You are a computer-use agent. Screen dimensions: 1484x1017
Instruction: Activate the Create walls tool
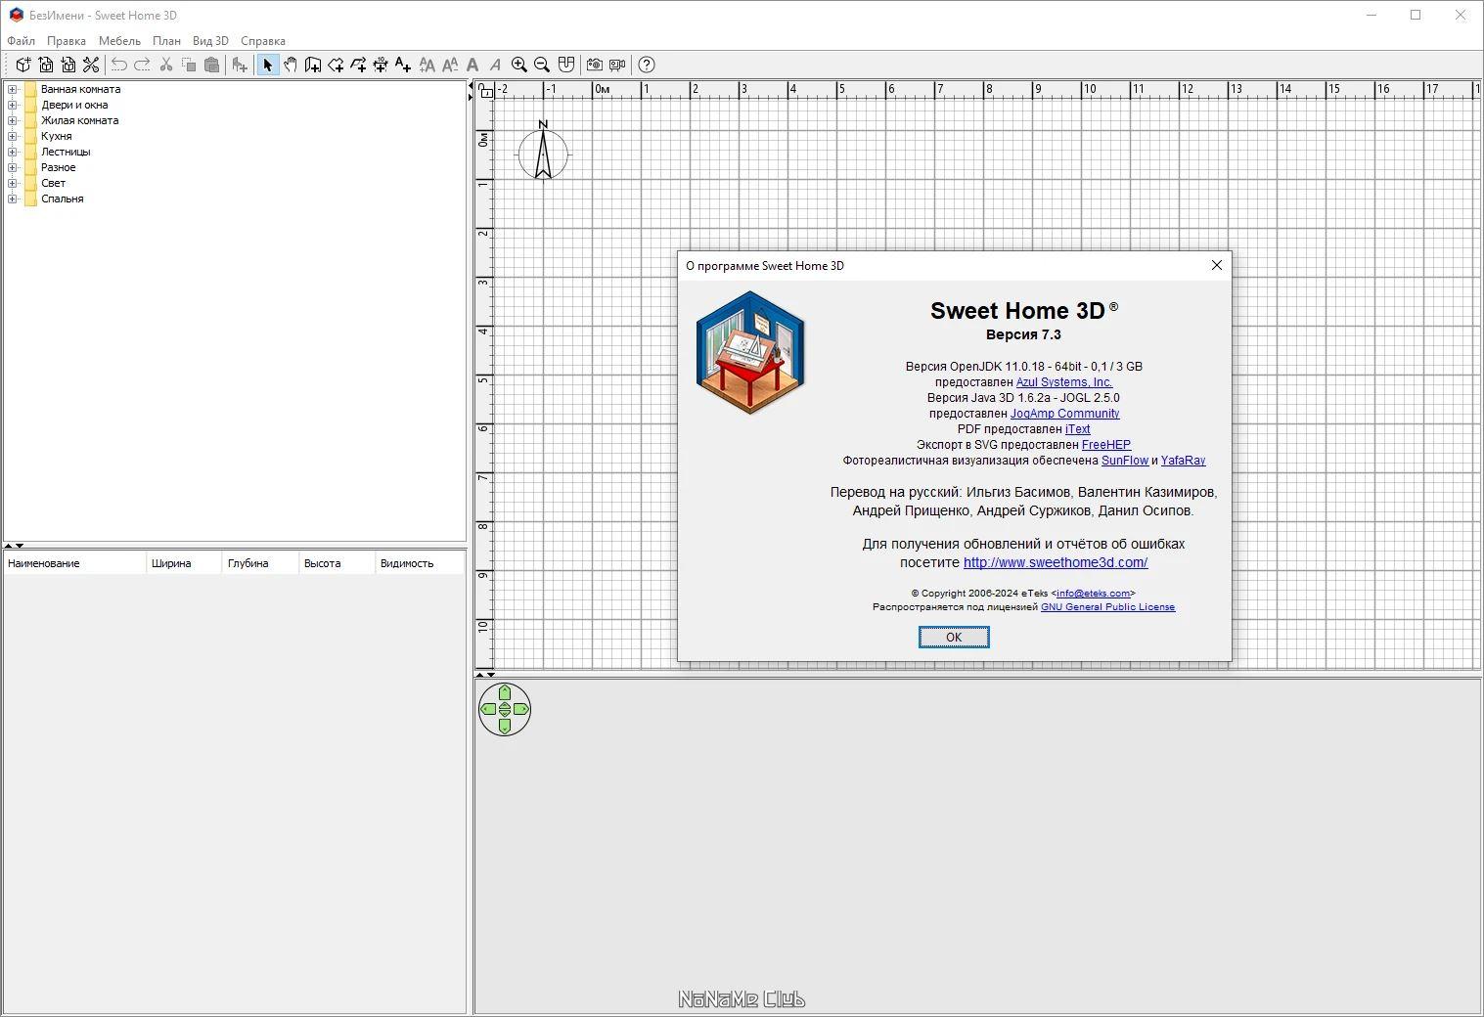click(x=313, y=65)
